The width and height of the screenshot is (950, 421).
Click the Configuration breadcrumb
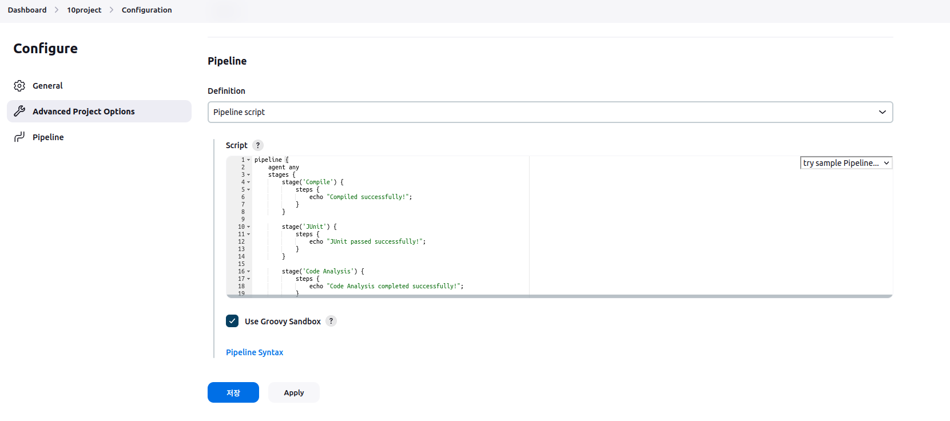[146, 10]
